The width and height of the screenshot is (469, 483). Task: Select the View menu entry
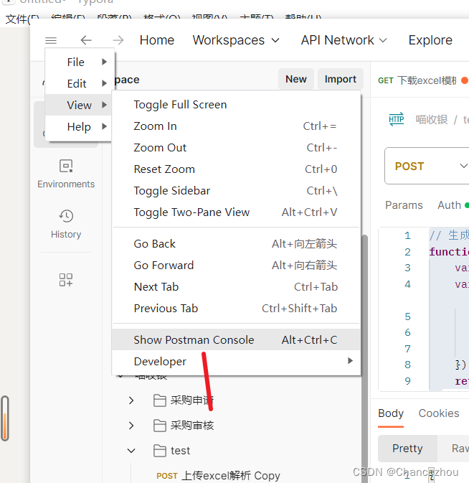click(x=78, y=105)
